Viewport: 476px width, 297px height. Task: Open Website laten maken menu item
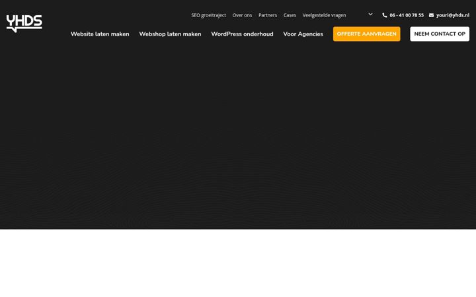point(100,34)
